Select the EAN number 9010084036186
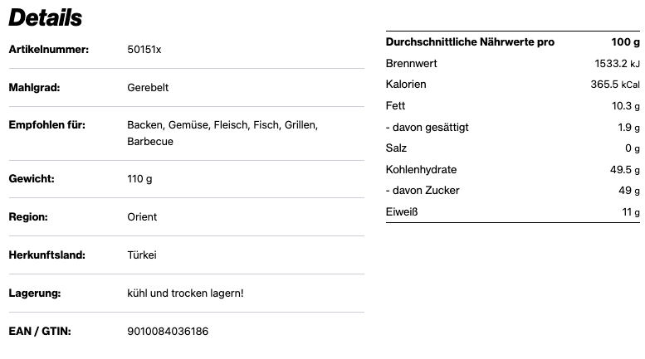The width and height of the screenshot is (645, 359). [168, 332]
